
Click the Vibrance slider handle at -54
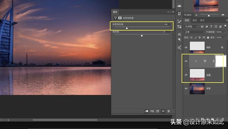pos(127,28)
